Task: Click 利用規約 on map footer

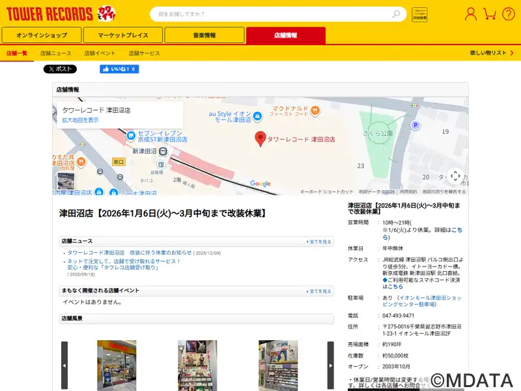Action: pos(408,192)
